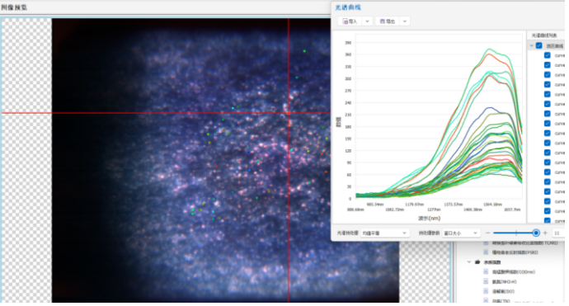Select the NH3-N index item icon

[x=486, y=281]
